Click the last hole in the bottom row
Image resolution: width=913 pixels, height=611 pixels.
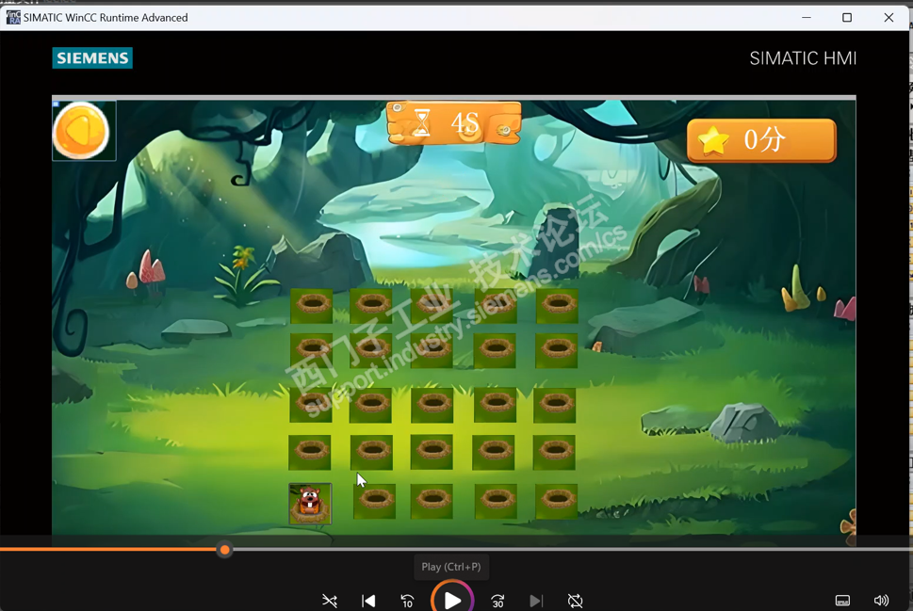tap(557, 502)
